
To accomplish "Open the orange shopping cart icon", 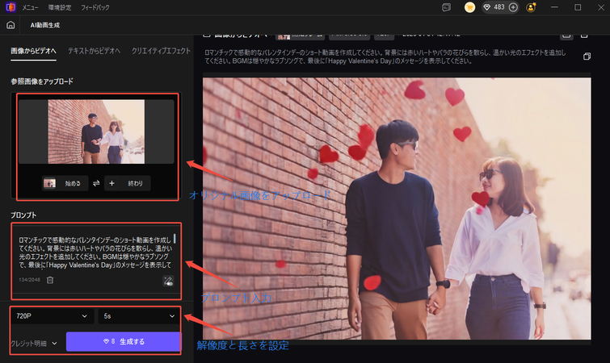I will point(469,7).
